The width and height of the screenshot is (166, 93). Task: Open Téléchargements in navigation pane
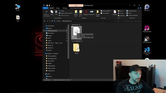pos(52,31)
